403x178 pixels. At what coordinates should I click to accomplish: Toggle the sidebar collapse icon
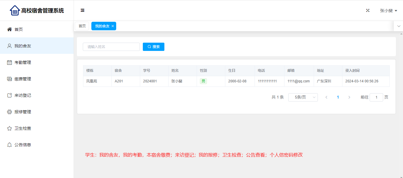[82, 10]
